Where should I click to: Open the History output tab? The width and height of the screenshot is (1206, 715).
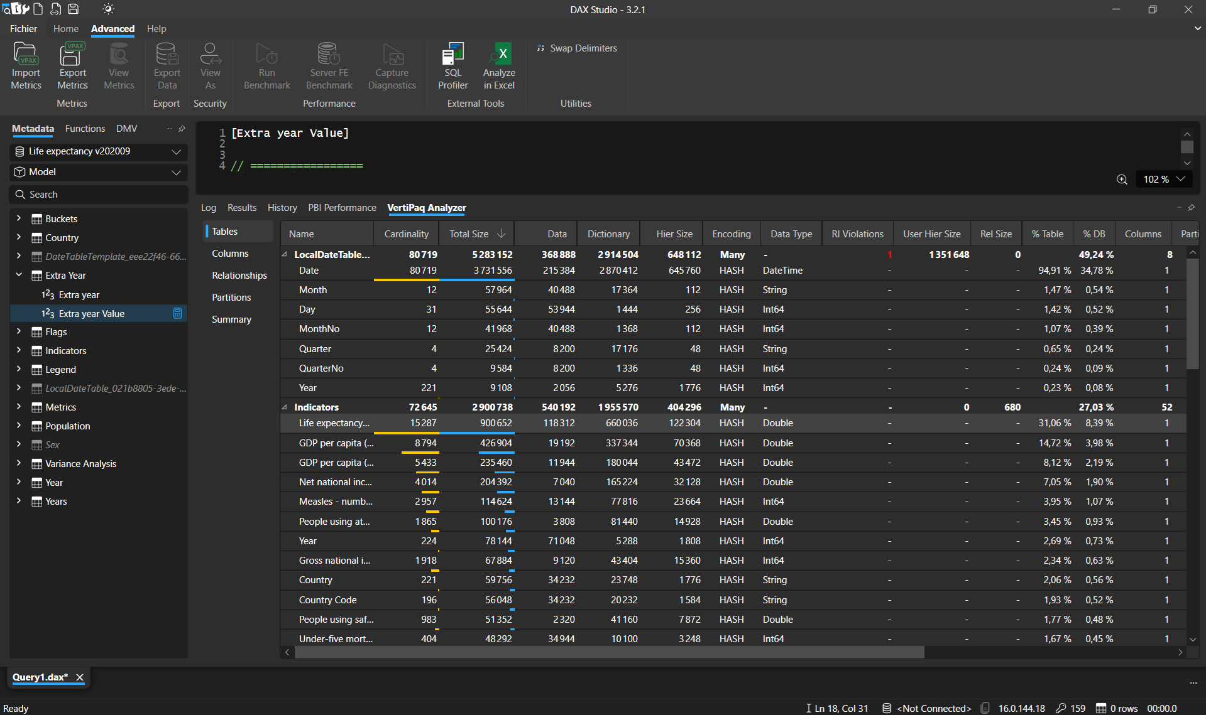pyautogui.click(x=282, y=208)
